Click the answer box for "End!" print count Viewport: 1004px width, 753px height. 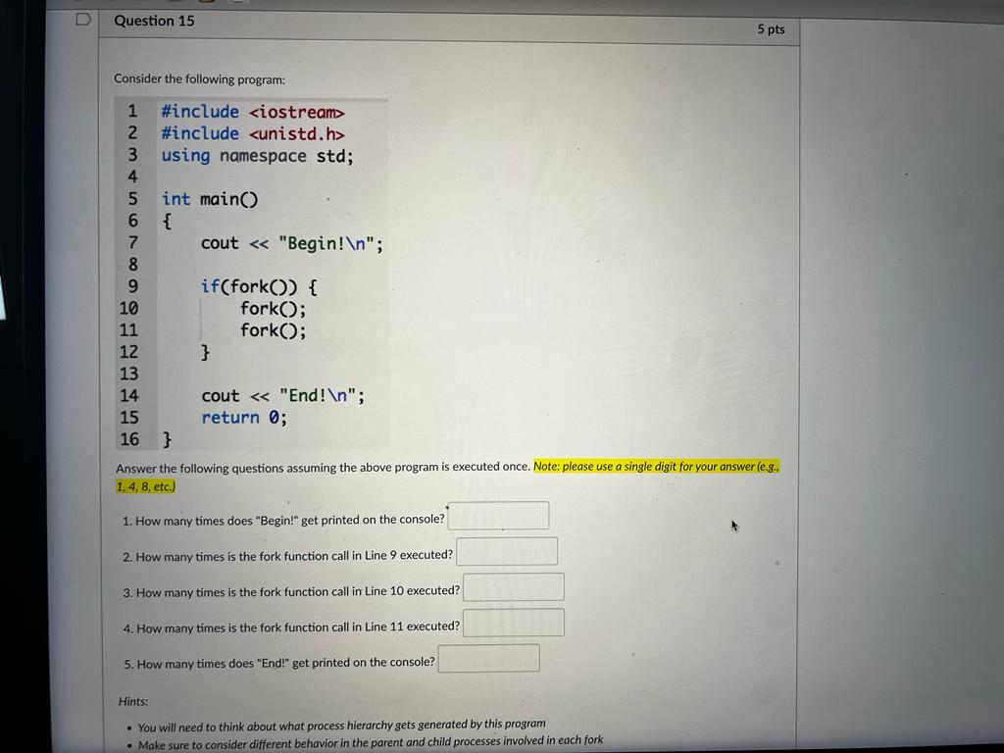488,657
